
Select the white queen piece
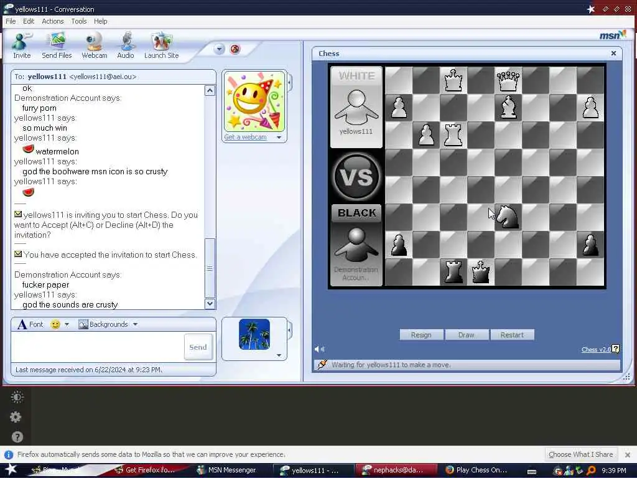pos(508,80)
